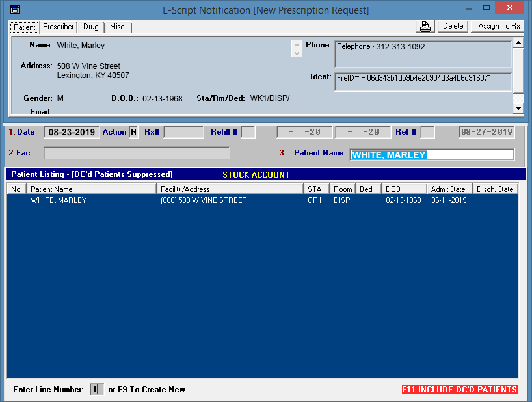Click the Delete button

(453, 26)
